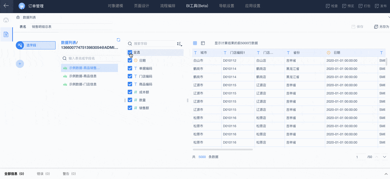Uncheck the 日期 field checkbox
This screenshot has width=390, height=179.
coord(130,60)
